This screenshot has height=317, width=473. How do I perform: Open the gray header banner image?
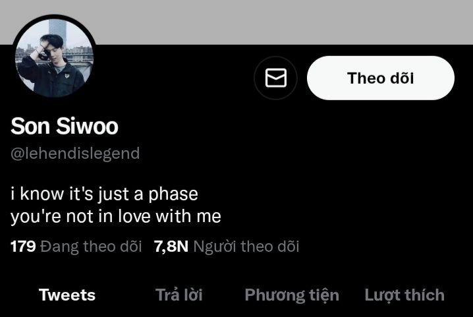coord(237,22)
